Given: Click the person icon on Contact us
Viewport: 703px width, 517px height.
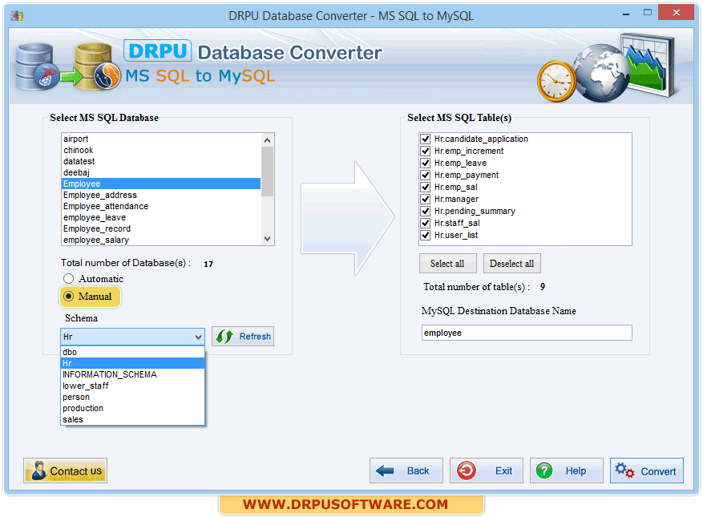Looking at the screenshot, I should click(38, 471).
